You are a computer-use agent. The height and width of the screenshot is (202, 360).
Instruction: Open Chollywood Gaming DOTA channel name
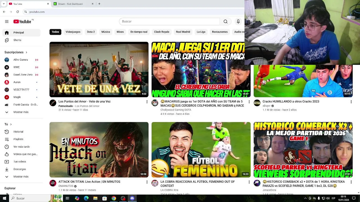tap(176, 110)
